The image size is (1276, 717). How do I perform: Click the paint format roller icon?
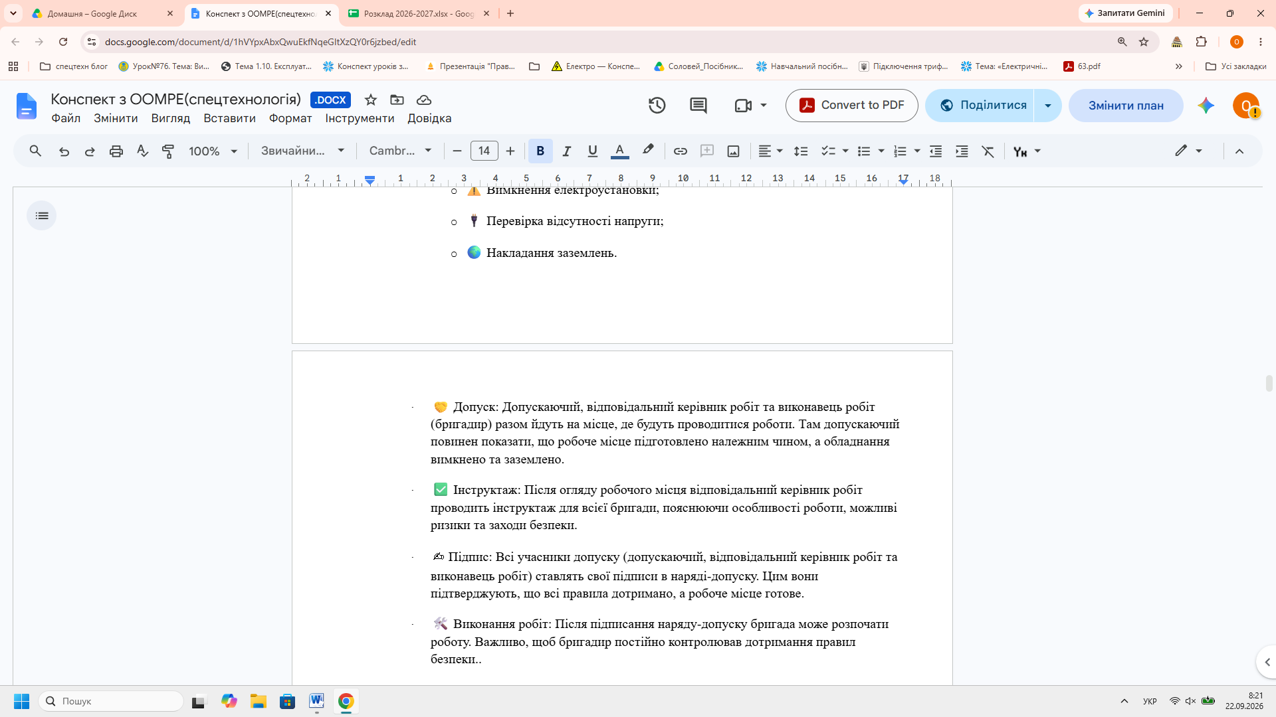click(168, 151)
